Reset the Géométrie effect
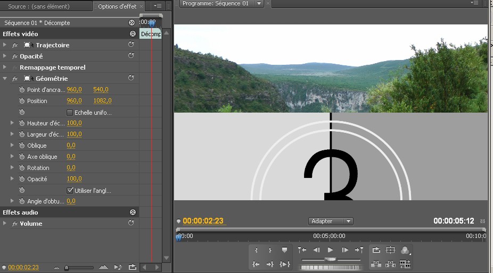The image size is (493, 273). (x=131, y=78)
